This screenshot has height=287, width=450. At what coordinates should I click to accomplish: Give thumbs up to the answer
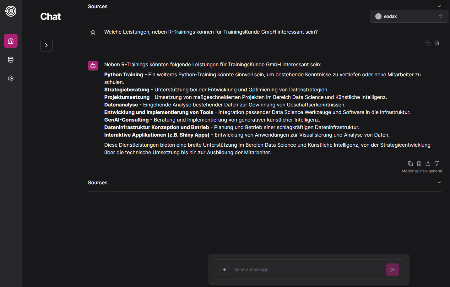pos(428,164)
